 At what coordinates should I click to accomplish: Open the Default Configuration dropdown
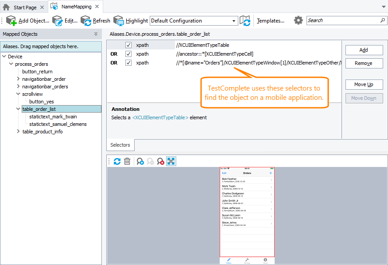(234, 20)
